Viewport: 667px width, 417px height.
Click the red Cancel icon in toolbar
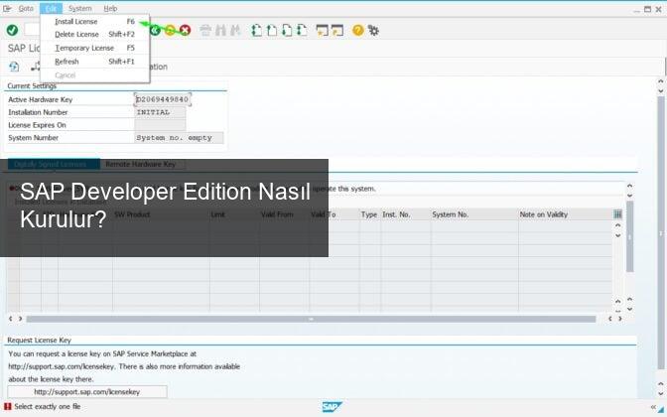[185, 30]
